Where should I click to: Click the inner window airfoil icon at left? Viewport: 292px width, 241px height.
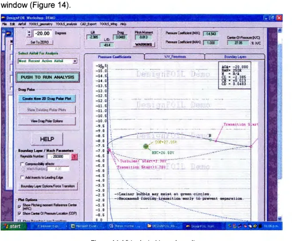point(8,34)
